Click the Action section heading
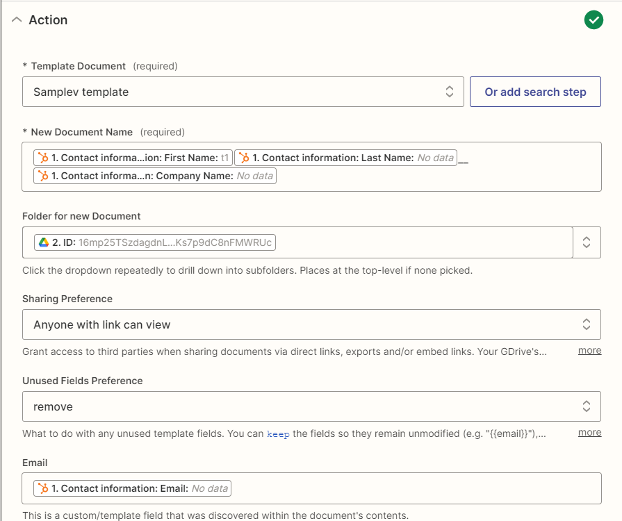 click(x=48, y=20)
